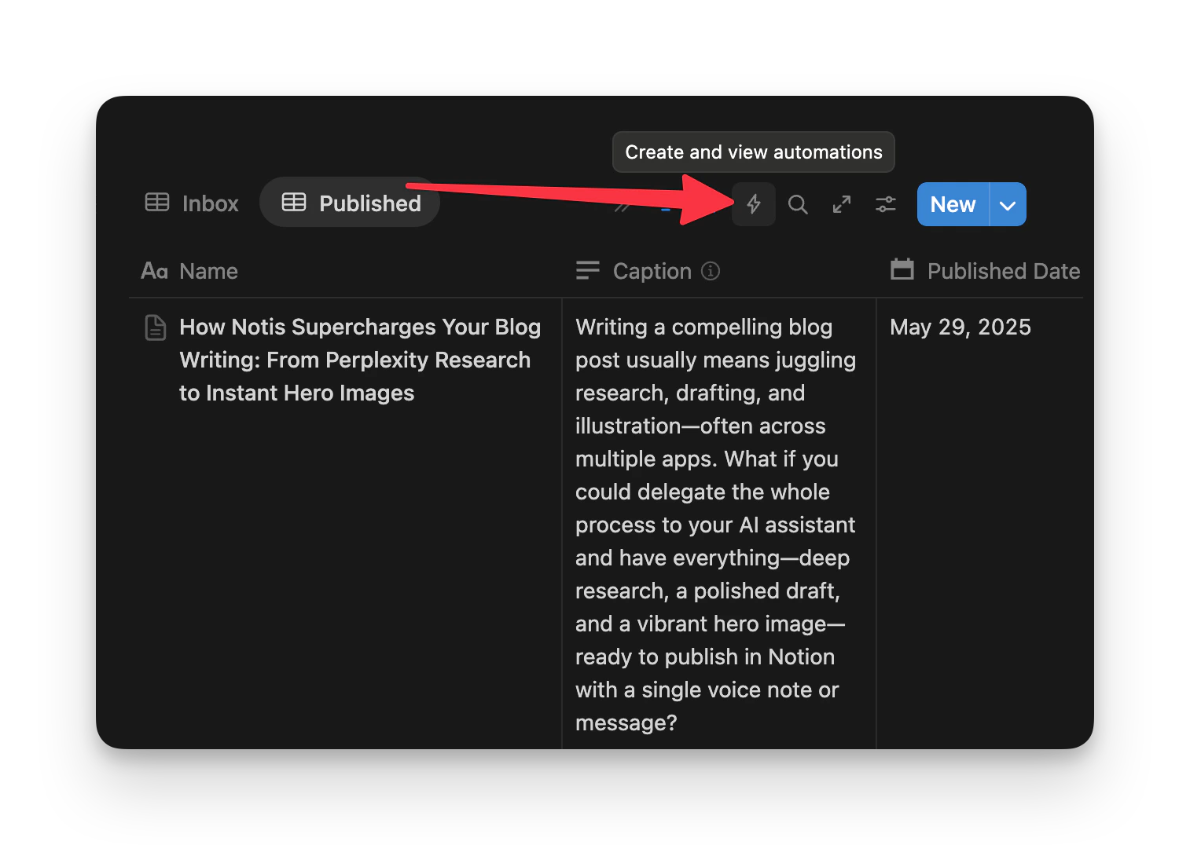This screenshot has height=845, width=1190.
Task: Click the search magnifier icon
Action: [x=798, y=204]
